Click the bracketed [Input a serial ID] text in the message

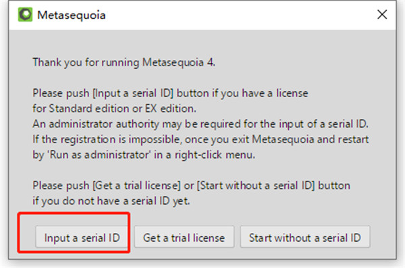(133, 93)
